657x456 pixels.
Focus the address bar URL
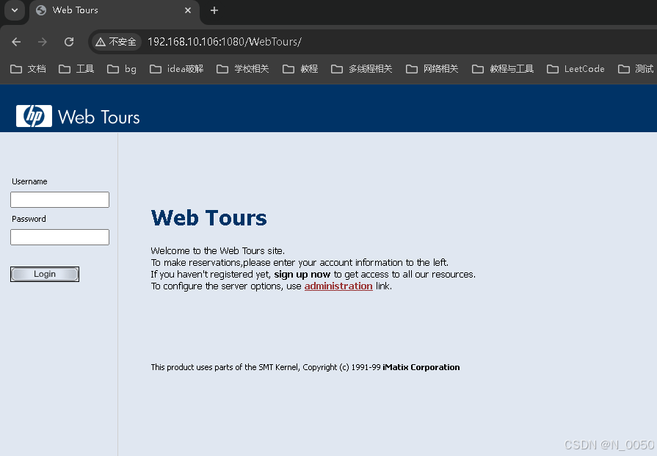click(x=224, y=42)
